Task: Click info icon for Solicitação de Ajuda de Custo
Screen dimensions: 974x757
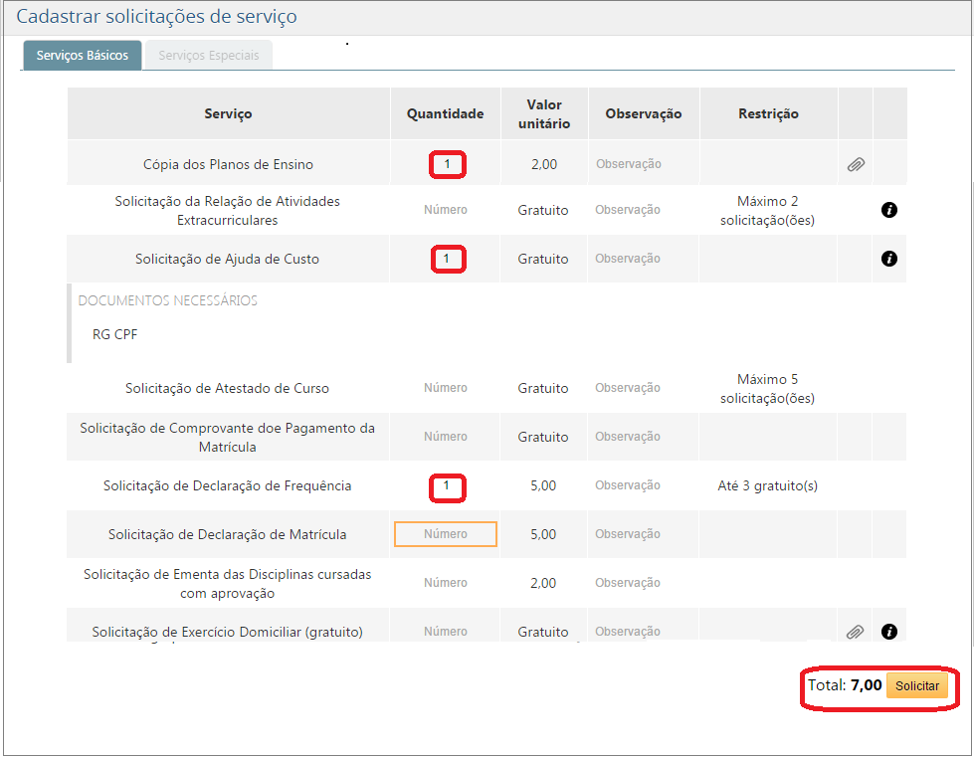Action: coord(889,259)
